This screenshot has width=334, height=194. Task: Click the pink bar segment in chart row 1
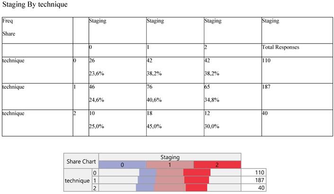coord(169,180)
